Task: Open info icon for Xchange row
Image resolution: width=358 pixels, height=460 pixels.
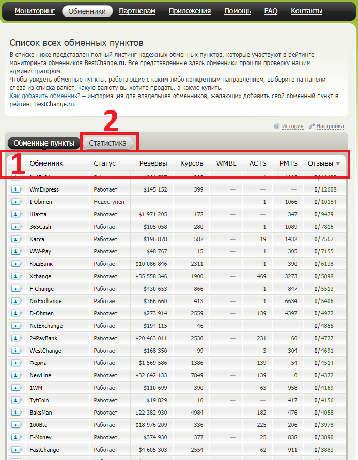Action: click(16, 276)
